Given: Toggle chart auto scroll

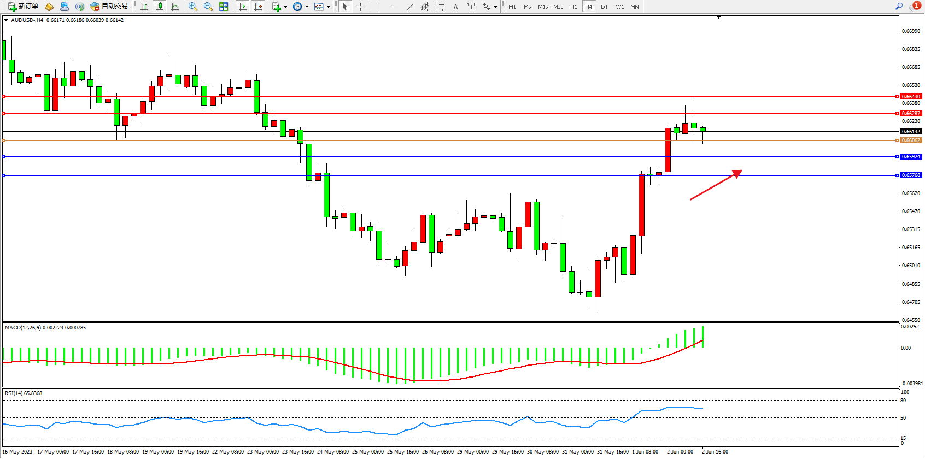Looking at the screenshot, I should [243, 7].
